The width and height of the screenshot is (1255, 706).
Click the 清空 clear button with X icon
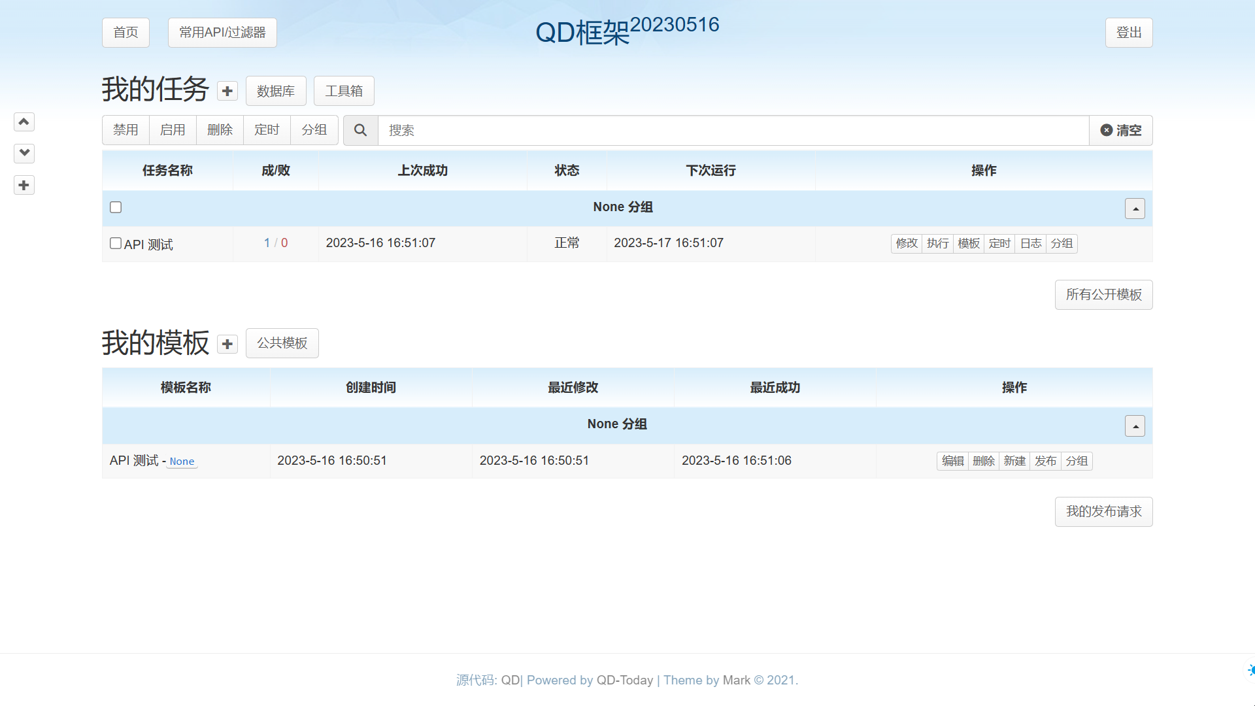click(x=1120, y=130)
